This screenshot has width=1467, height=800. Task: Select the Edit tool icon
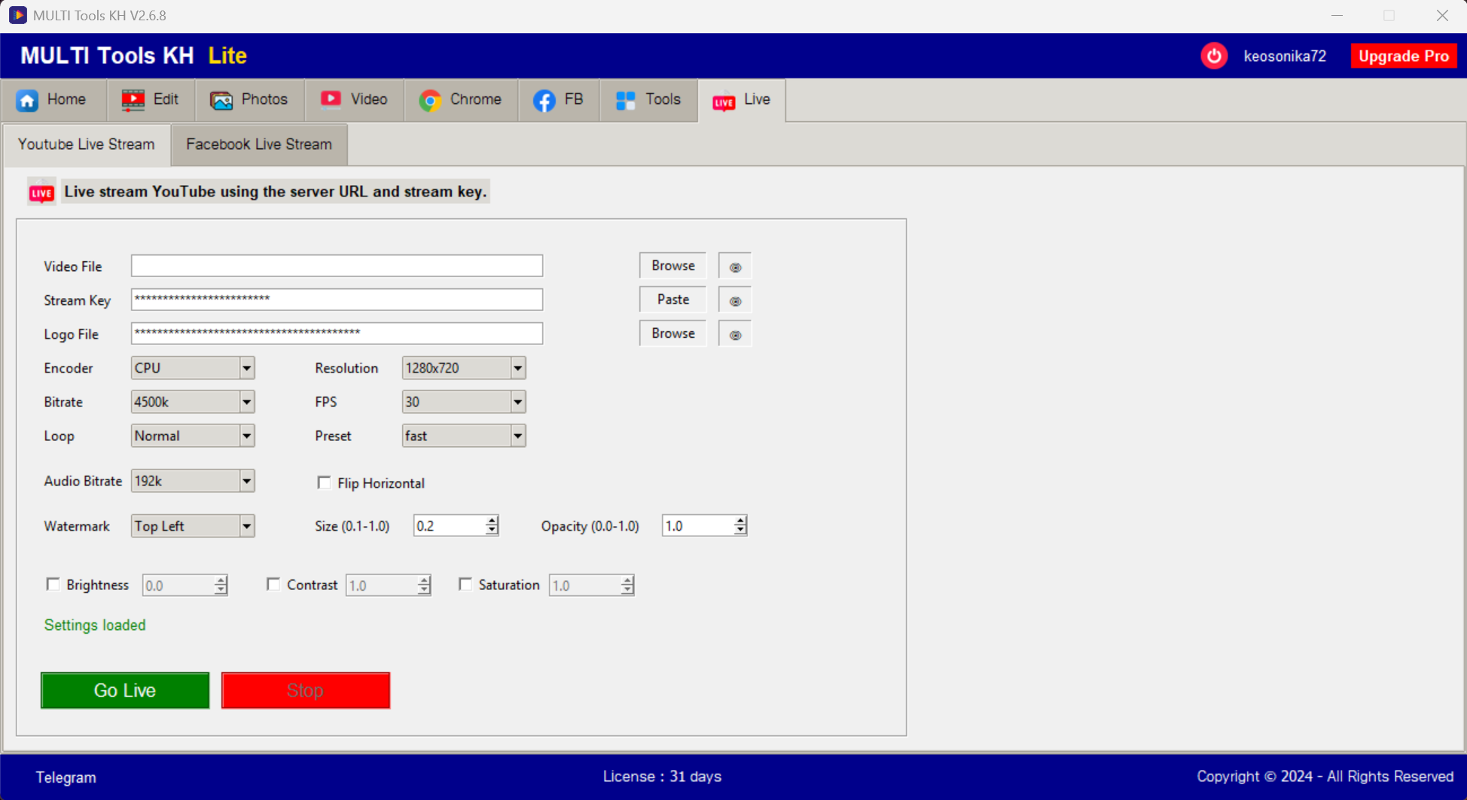[x=133, y=99]
